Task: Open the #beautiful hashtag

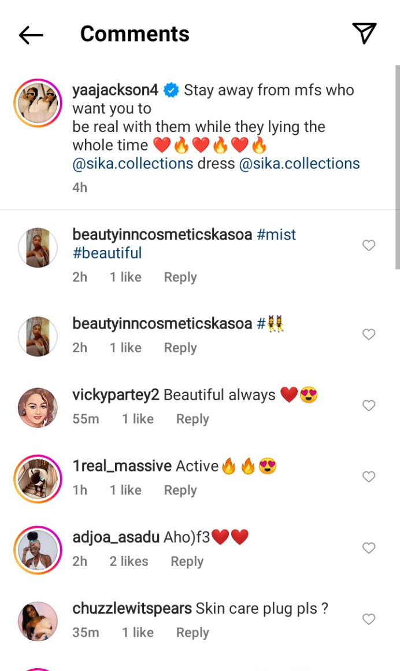Action: pos(107,253)
